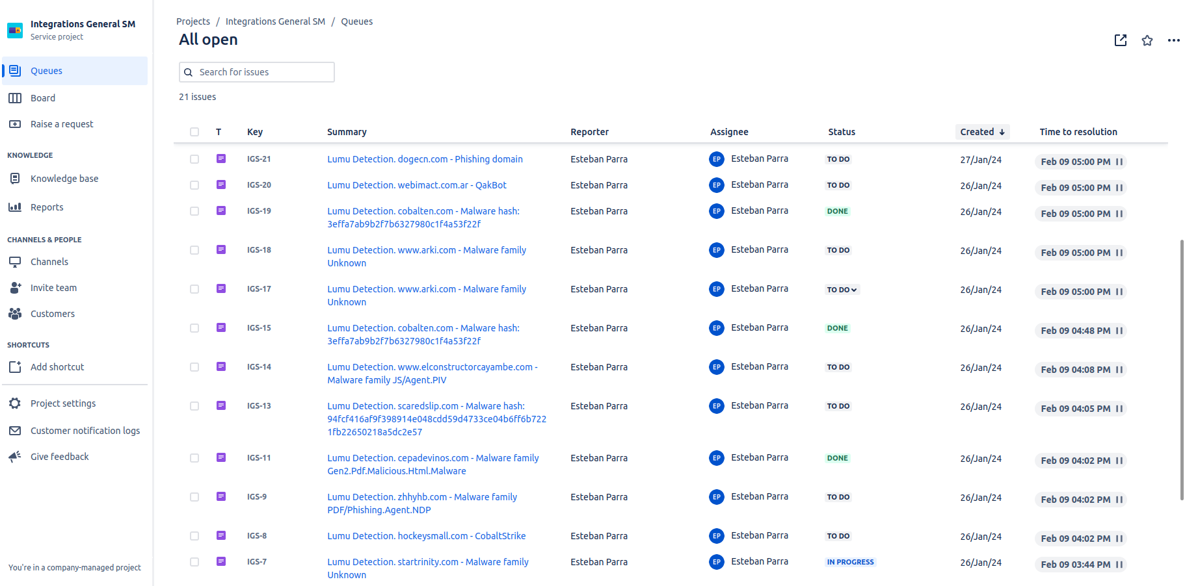This screenshot has height=586, width=1198.
Task: Select the checkbox for issue IGS-14
Action: (194, 367)
